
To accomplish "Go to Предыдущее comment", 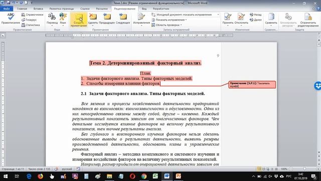I will click(x=107, y=19).
